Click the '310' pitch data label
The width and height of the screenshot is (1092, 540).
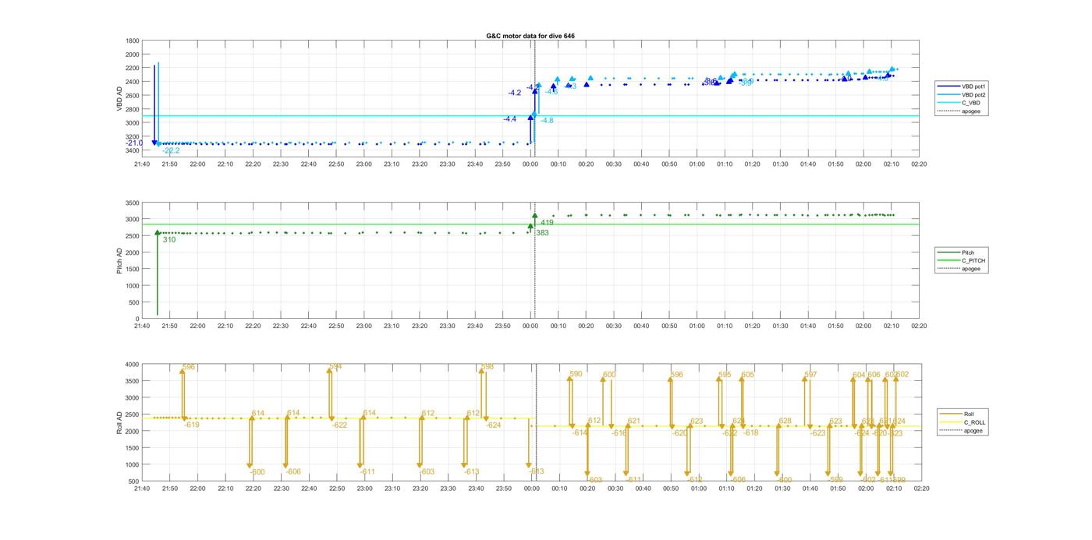coord(169,240)
